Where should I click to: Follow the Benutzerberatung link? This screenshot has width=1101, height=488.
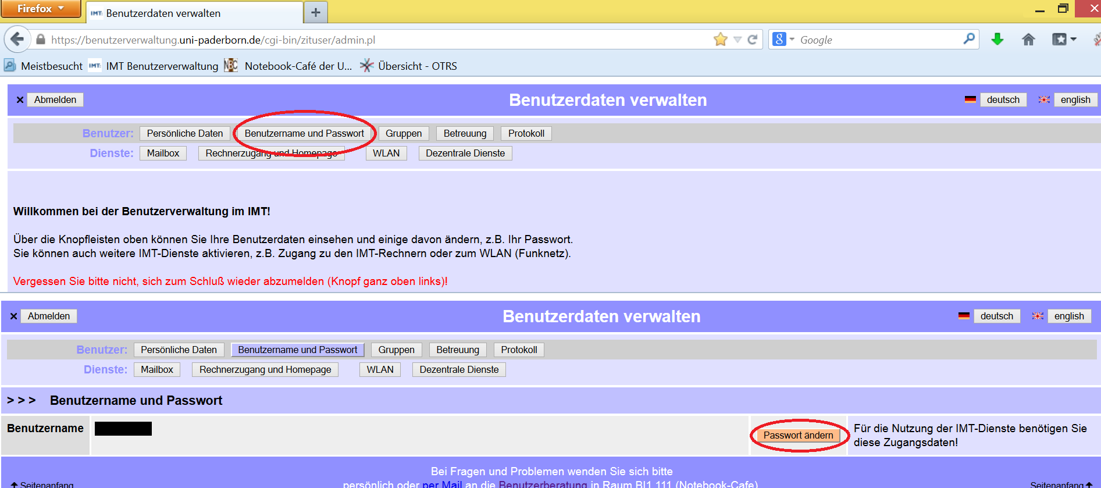click(543, 484)
